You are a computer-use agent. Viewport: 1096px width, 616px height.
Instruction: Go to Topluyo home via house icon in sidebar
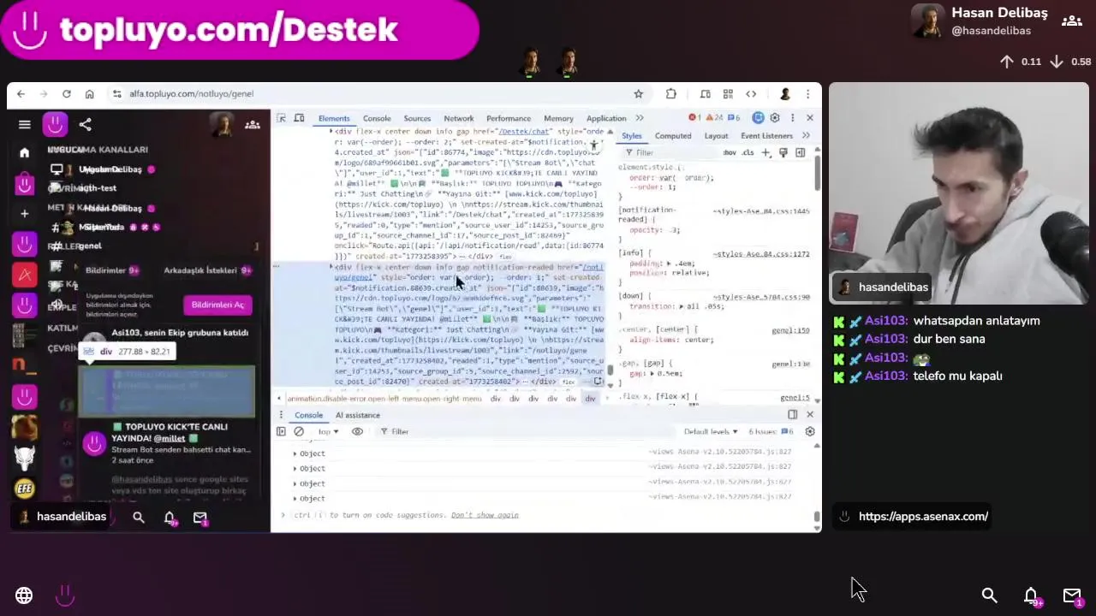[x=24, y=152]
